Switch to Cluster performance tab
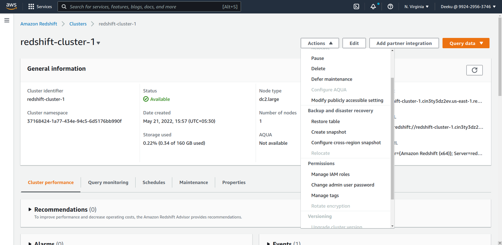 point(51,182)
